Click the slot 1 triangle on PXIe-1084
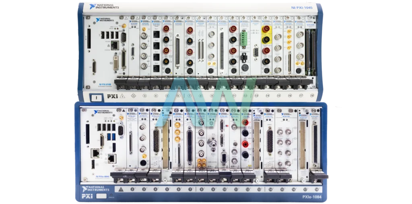This screenshot has width=412, height=204. pyautogui.click(x=121, y=189)
